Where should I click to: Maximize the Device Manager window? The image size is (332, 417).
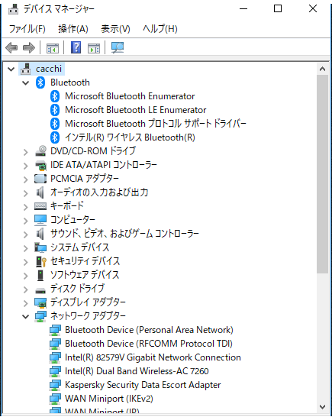click(278, 8)
